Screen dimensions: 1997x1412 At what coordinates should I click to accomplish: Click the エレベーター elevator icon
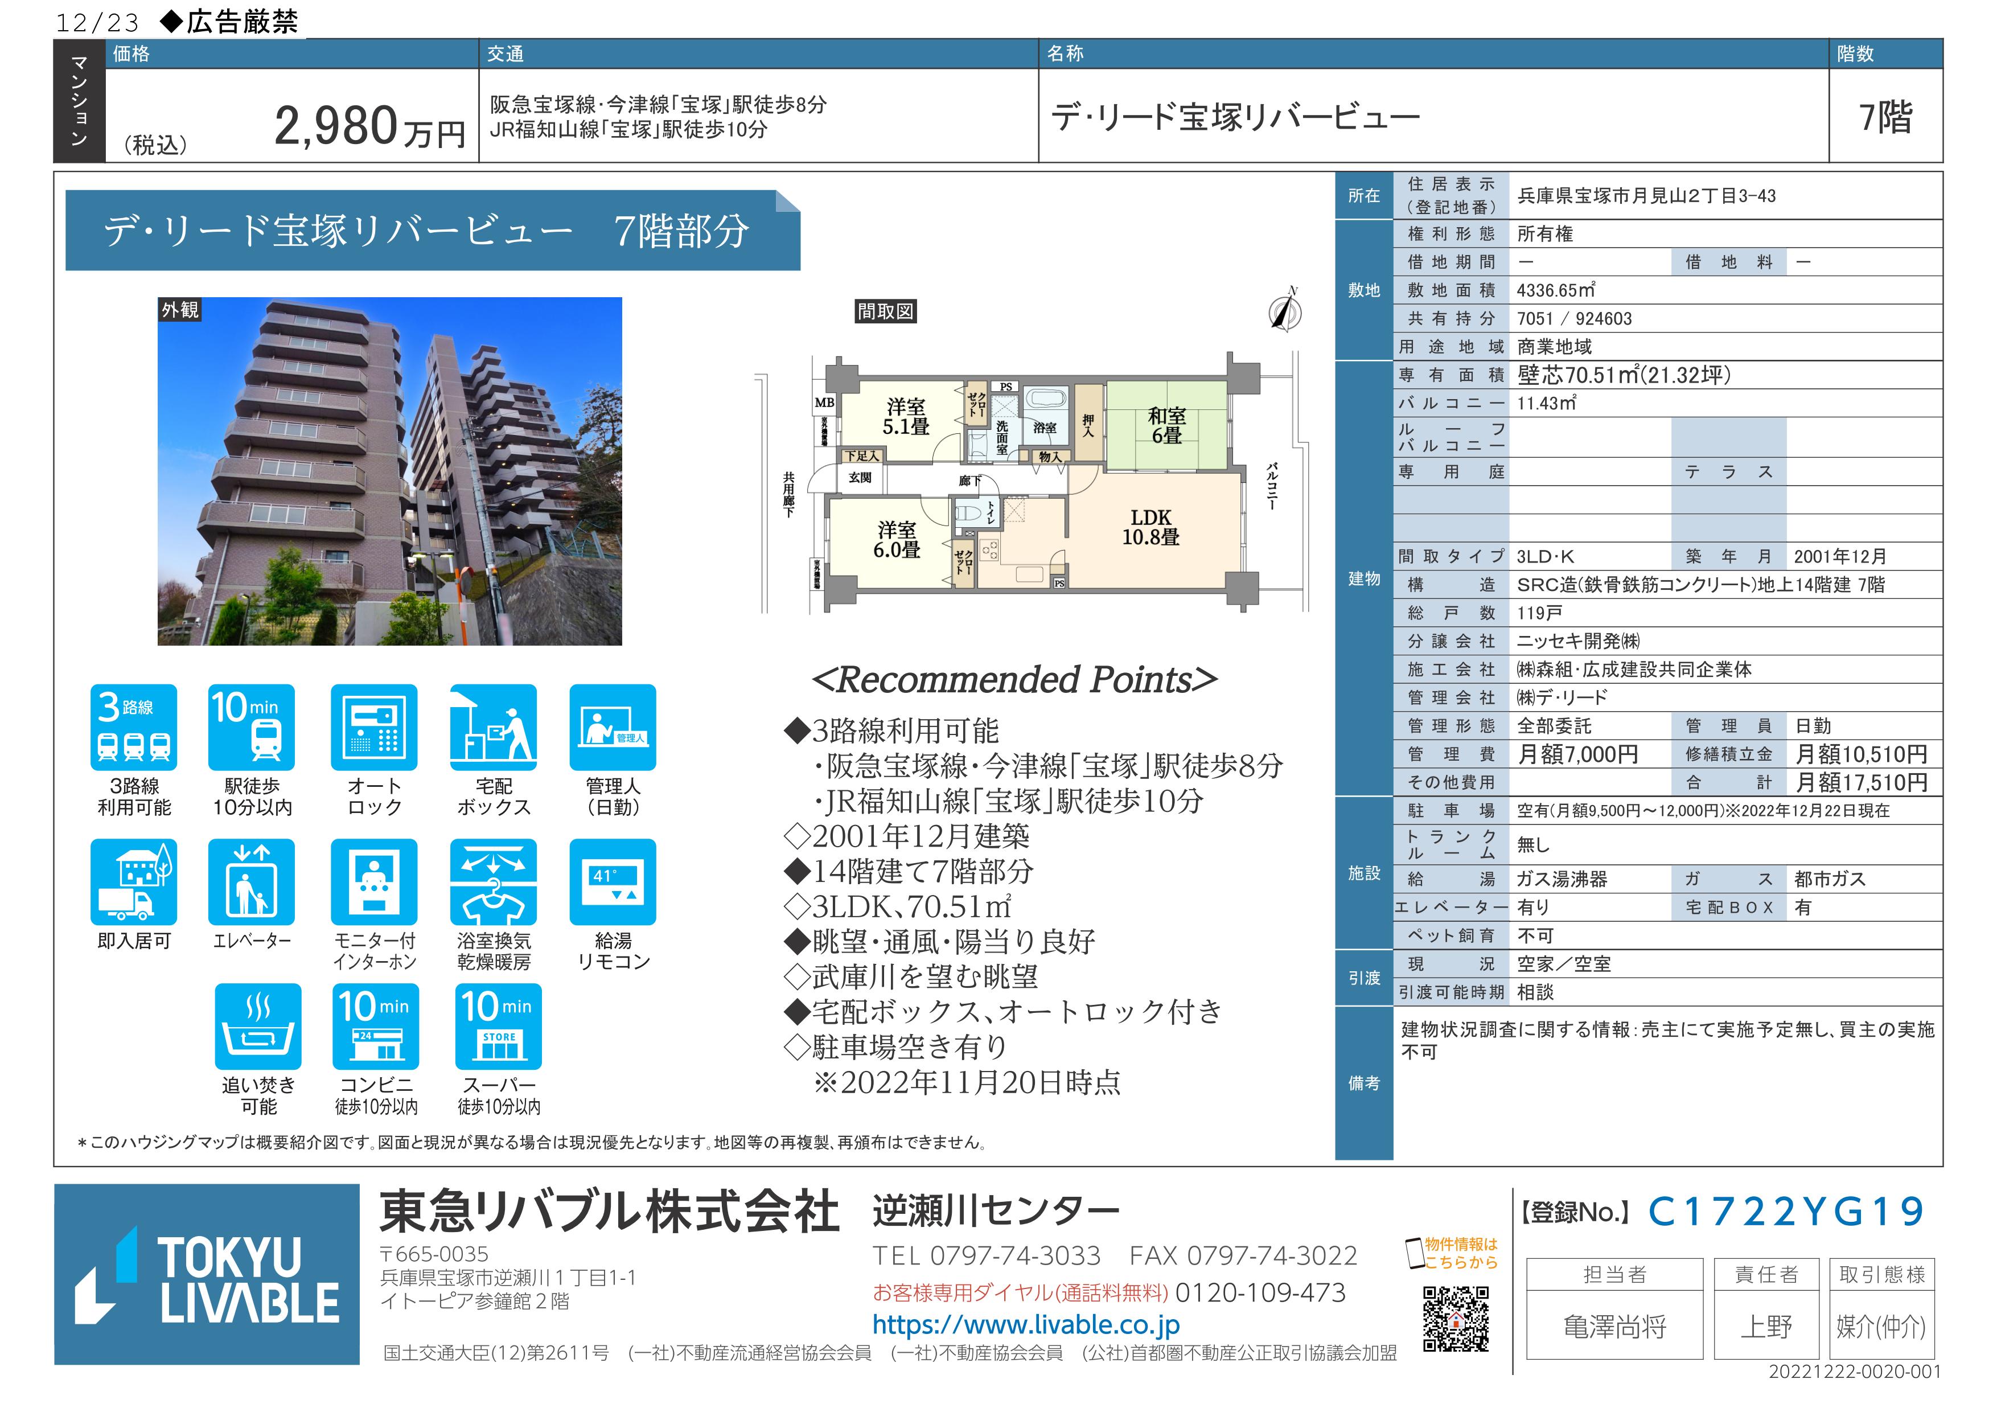click(x=252, y=881)
